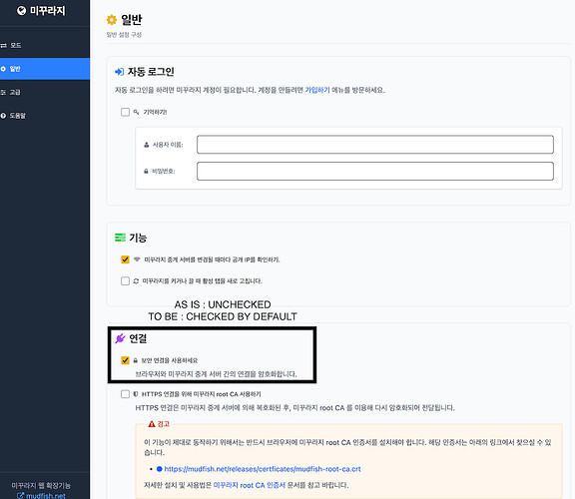
Task: Click the blue sign-in icon beside 자동 로그인
Action: [x=119, y=72]
